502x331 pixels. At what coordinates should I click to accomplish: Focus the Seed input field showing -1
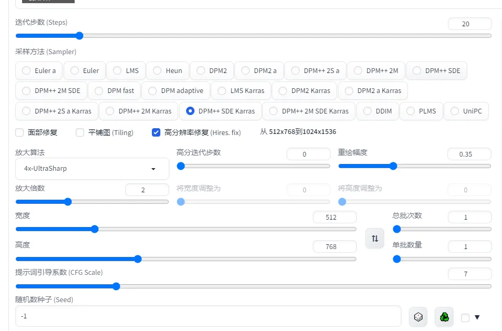click(208, 316)
